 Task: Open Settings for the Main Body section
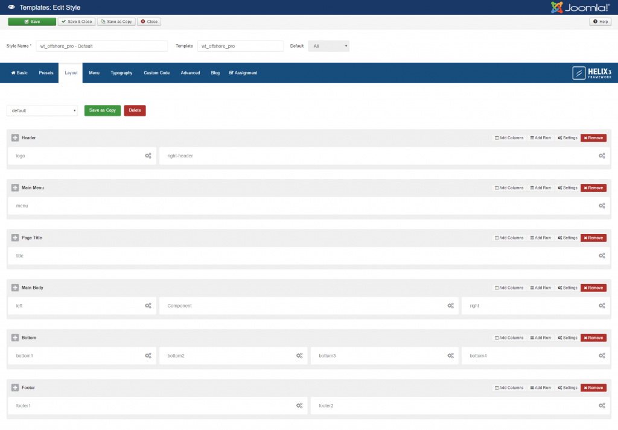point(566,288)
